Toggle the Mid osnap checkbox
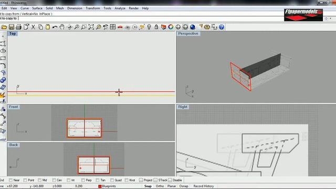 click(40, 180)
